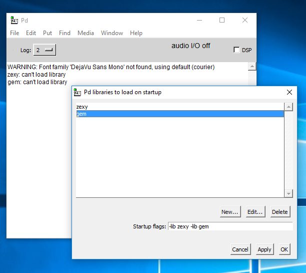Viewport: 306px width, 273px height.
Task: Click the Pd icon in libraries dialog title bar
Action: 77,92
